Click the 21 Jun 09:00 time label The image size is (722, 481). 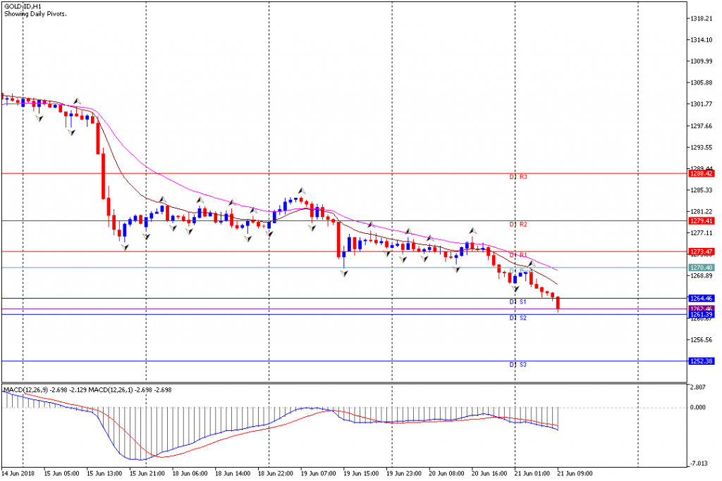pos(575,473)
